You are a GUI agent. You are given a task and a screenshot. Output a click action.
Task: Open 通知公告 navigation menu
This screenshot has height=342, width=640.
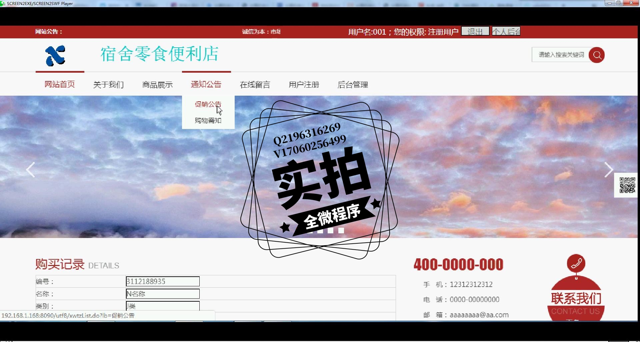tap(206, 84)
